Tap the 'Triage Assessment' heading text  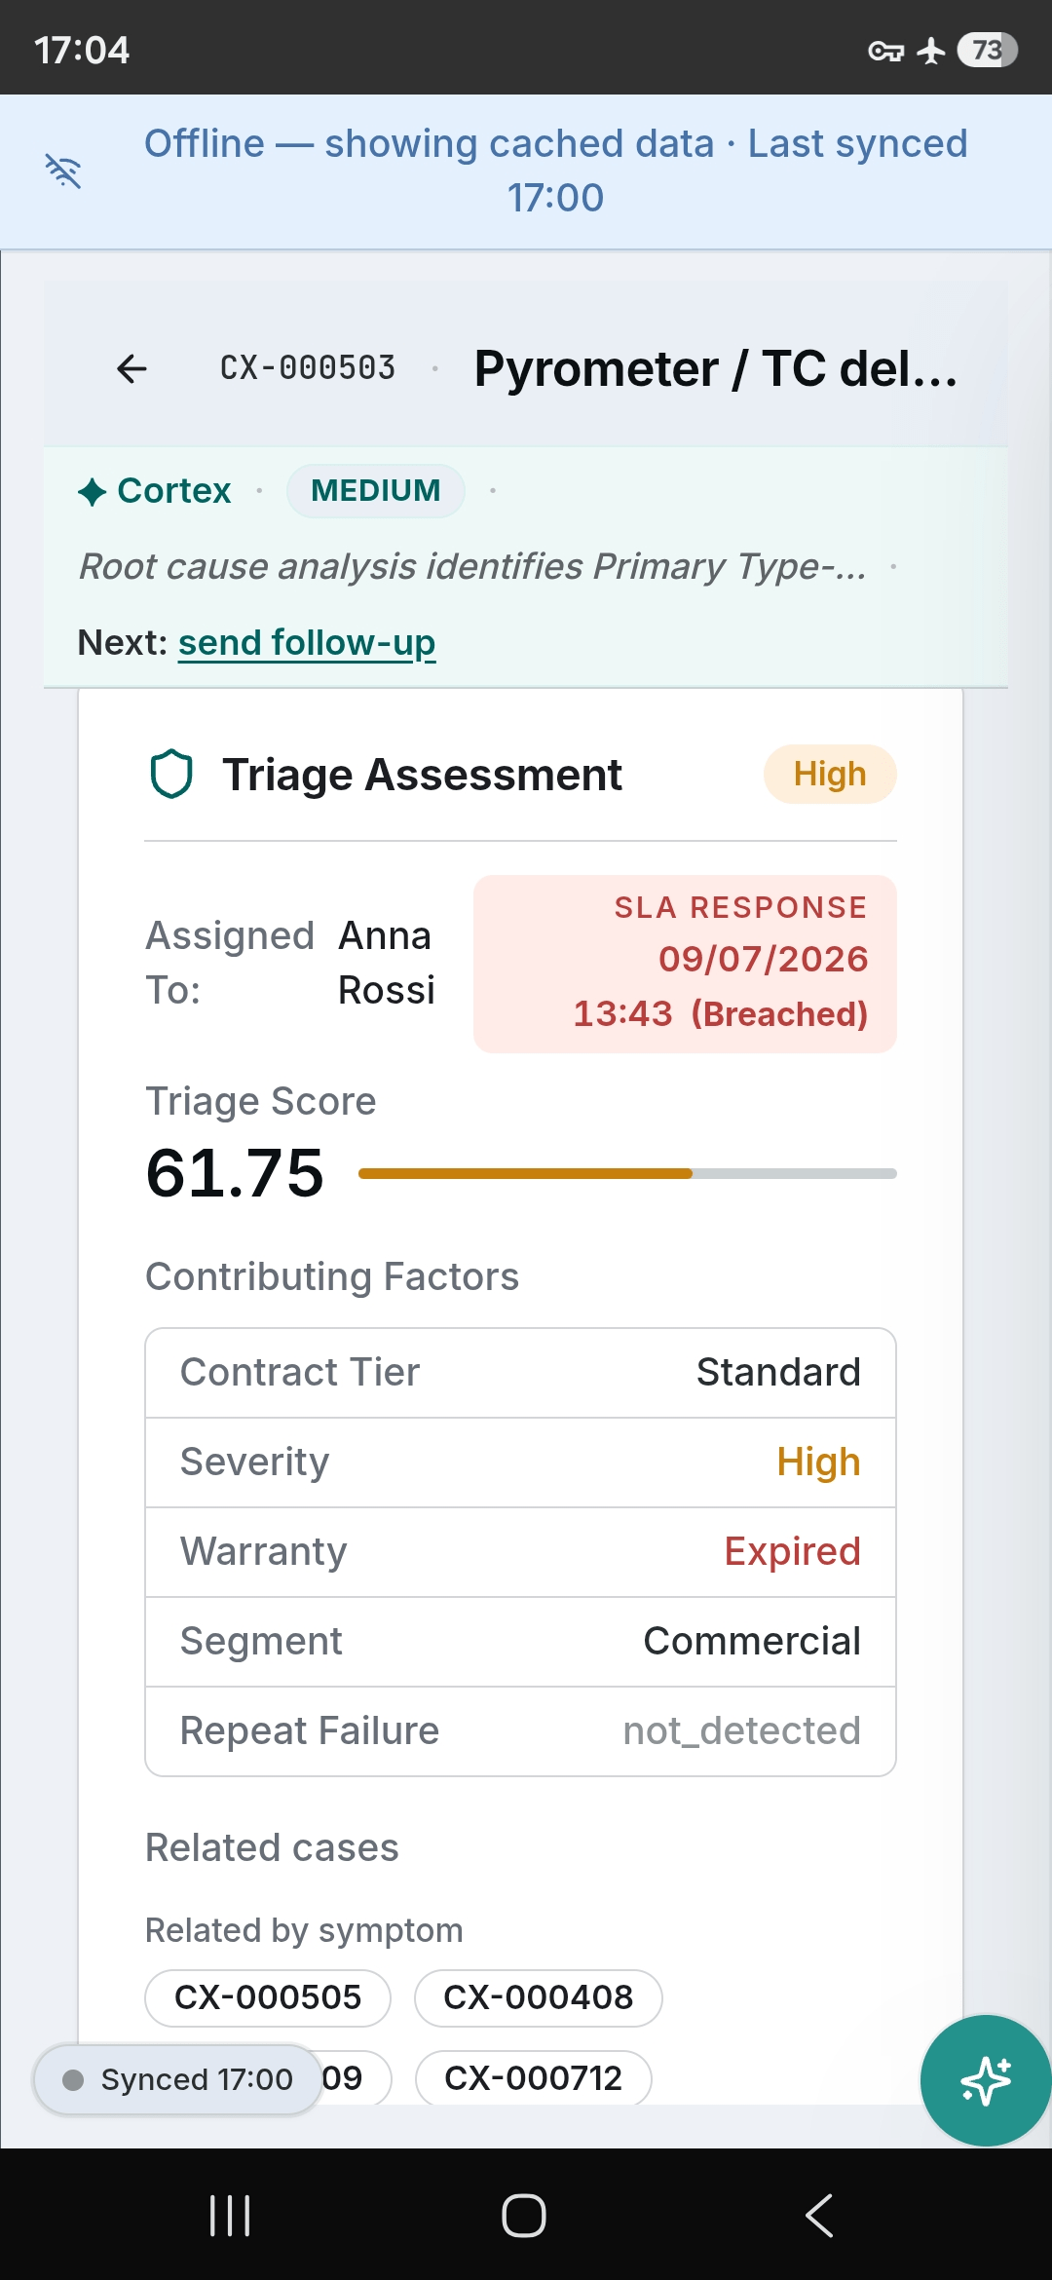422,776
